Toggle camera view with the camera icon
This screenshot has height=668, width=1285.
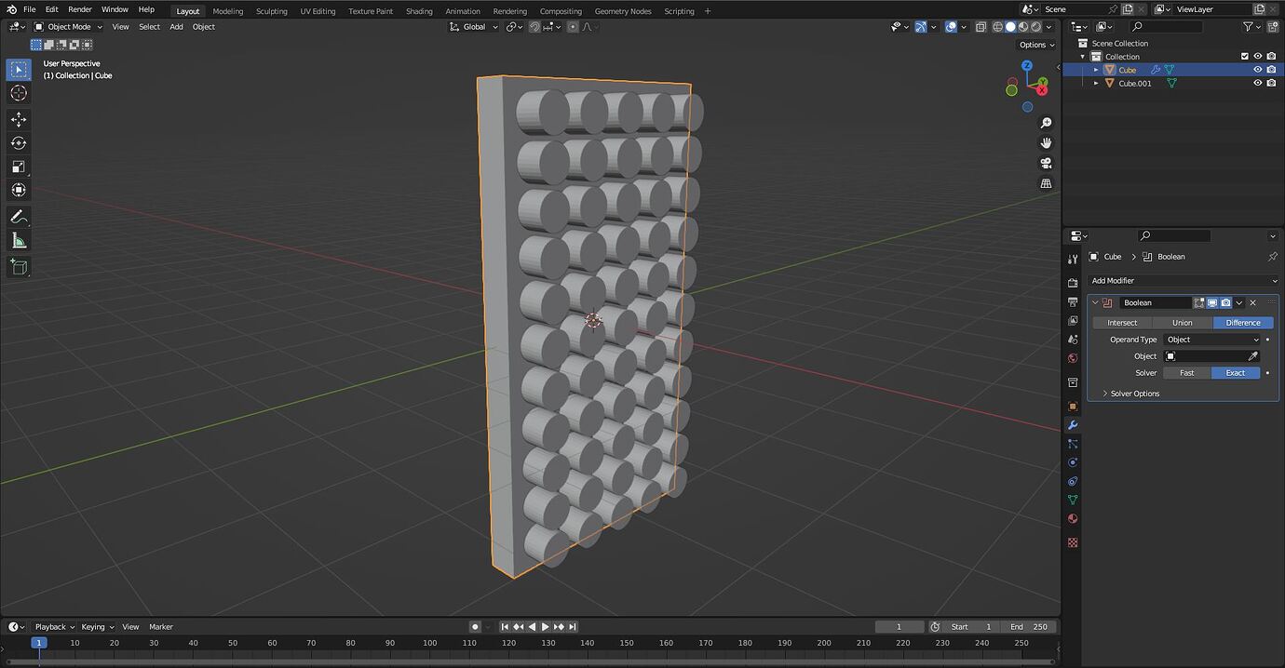[x=1046, y=163]
